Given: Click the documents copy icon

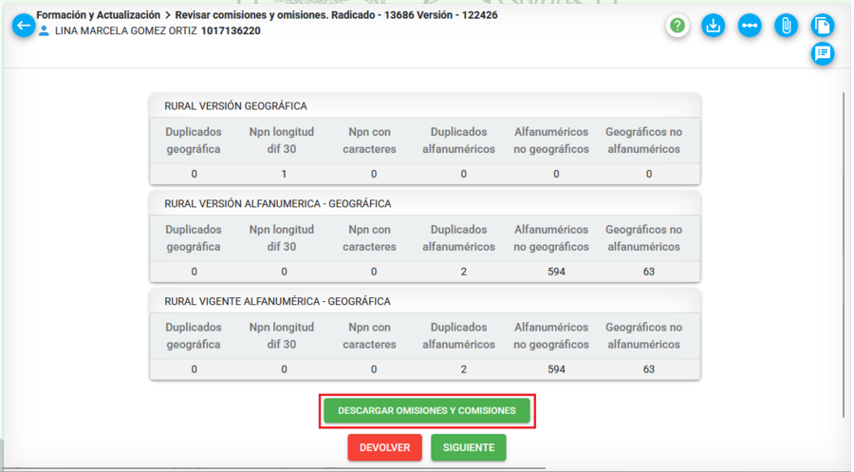Looking at the screenshot, I should pyautogui.click(x=823, y=25).
